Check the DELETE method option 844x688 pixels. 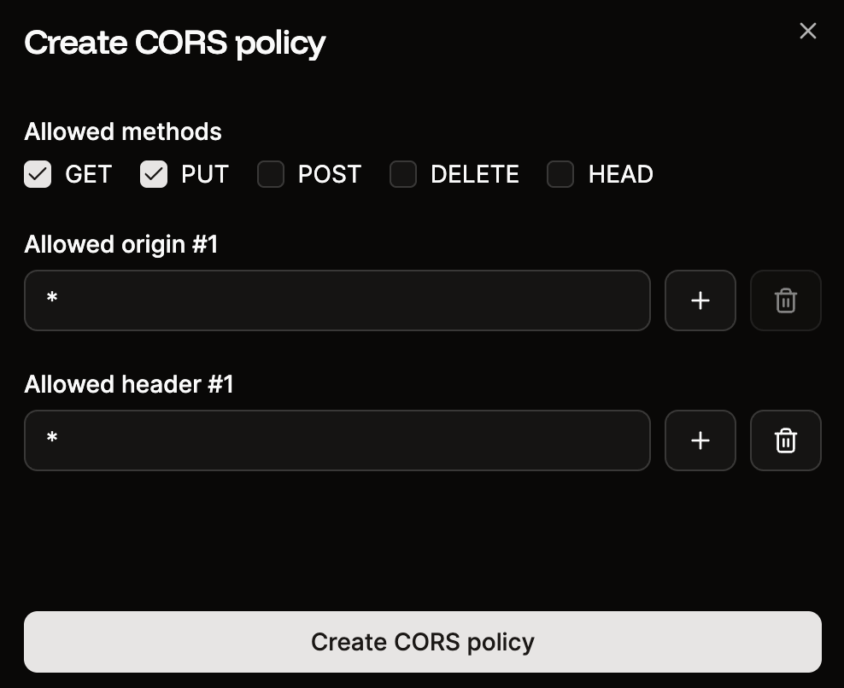(x=403, y=174)
